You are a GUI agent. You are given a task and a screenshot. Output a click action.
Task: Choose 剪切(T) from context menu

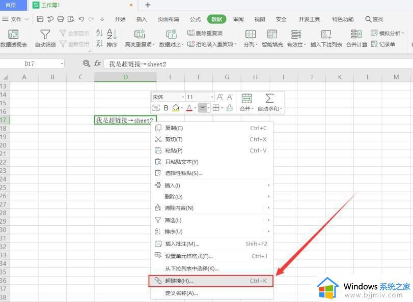tap(212, 139)
